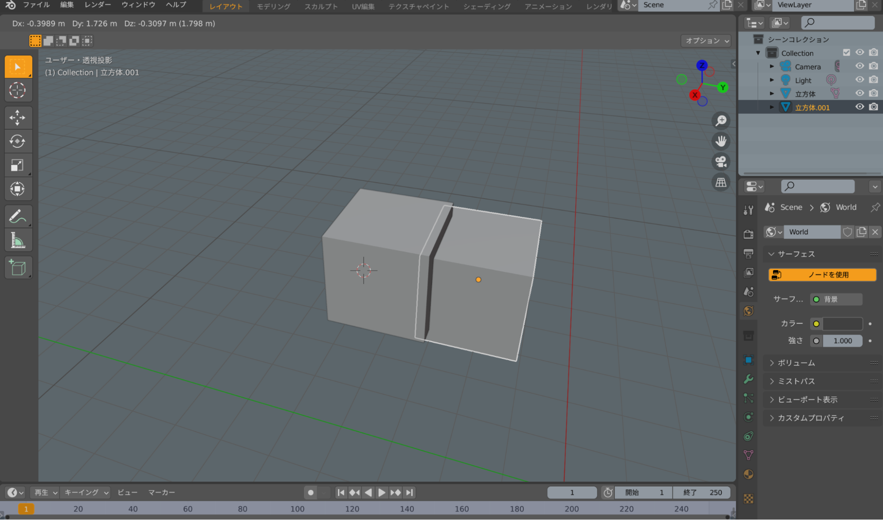
Task: Open the オプション dropdown
Action: (x=706, y=41)
